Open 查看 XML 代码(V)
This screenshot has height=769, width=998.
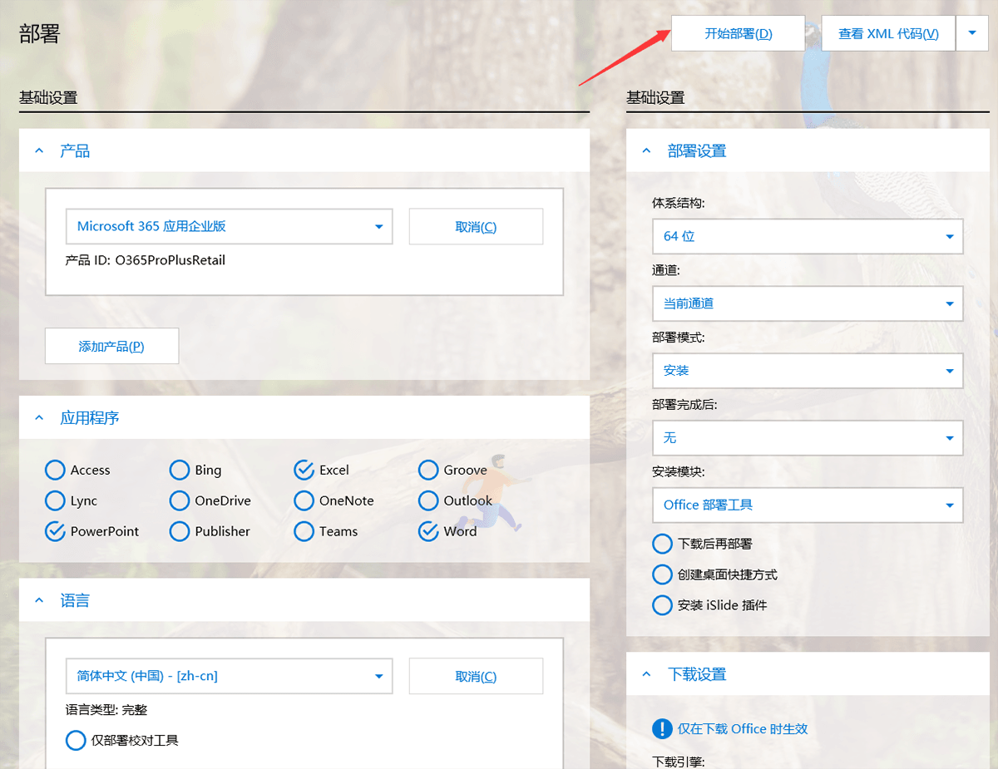click(x=888, y=33)
